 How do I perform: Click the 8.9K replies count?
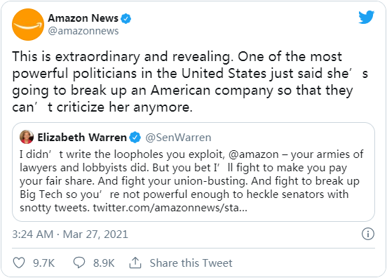coord(104,263)
